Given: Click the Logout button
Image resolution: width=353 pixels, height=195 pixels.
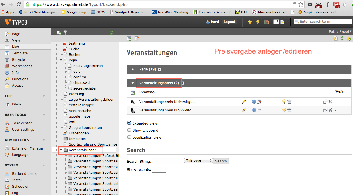Looking at the screenshot, I should click(x=229, y=22).
